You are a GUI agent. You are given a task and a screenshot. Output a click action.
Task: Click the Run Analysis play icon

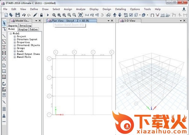[47, 15]
